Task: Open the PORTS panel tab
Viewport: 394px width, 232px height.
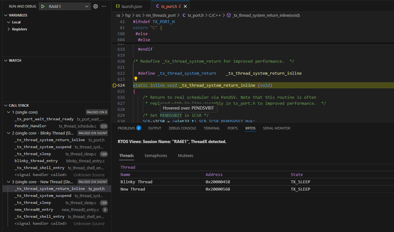Action: (x=232, y=128)
